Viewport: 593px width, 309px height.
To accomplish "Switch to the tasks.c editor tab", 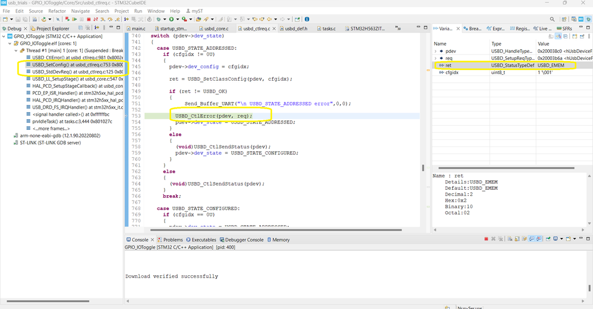I will coord(326,28).
